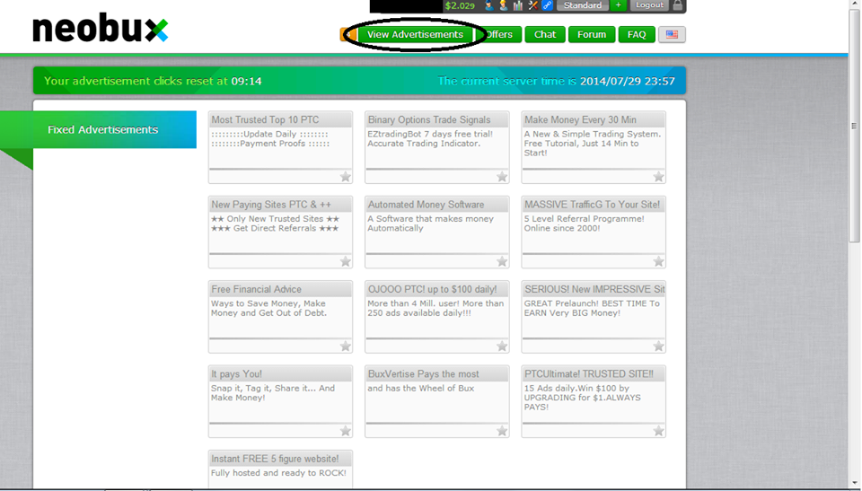
Task: Click the Standard membership button
Action: (582, 5)
